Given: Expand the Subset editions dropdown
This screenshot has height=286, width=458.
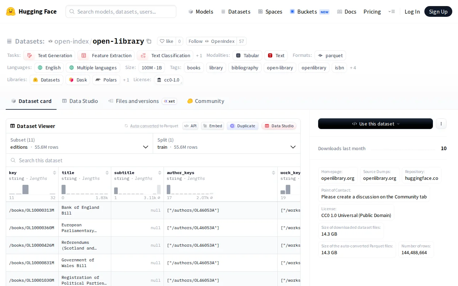Looking at the screenshot, I should [79, 143].
